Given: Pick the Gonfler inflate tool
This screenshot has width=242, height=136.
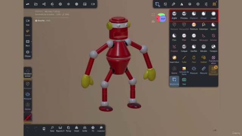Looking at the screenshot, I should point(194,48).
